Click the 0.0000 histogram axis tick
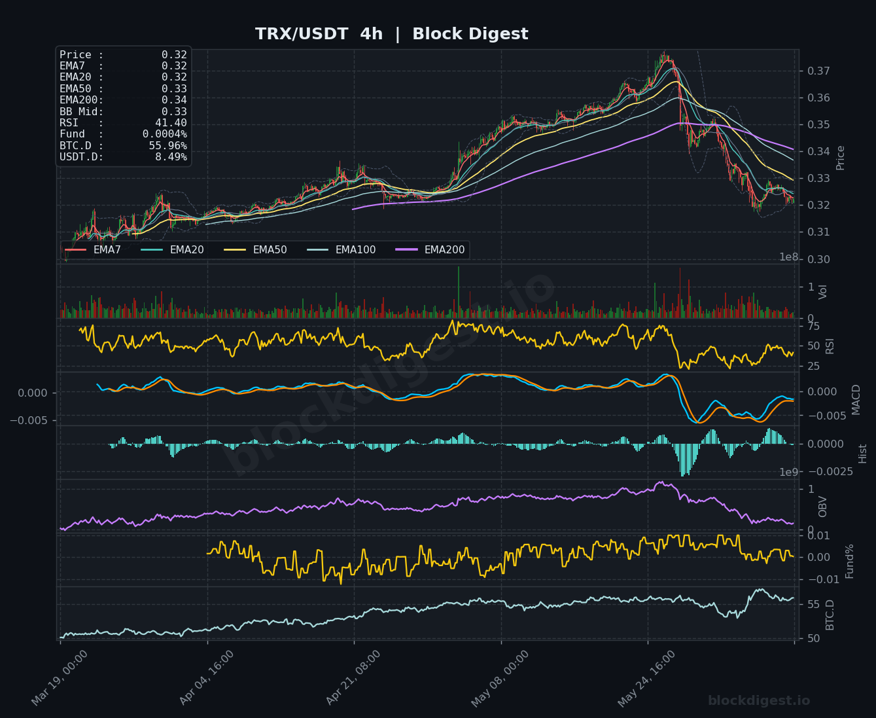Image resolution: width=876 pixels, height=718 pixels. (x=824, y=444)
